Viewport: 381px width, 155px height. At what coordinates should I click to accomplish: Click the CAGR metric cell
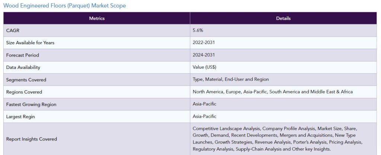pyautogui.click(x=97, y=31)
